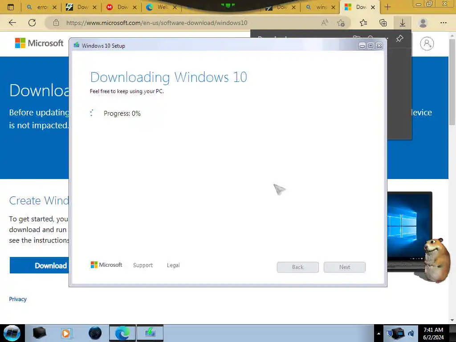Click the hamster desktop pet
The width and height of the screenshot is (456, 342).
click(437, 260)
